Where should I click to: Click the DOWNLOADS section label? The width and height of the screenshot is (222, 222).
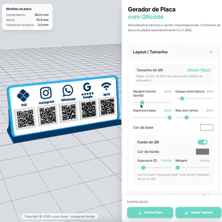[x=137, y=202]
